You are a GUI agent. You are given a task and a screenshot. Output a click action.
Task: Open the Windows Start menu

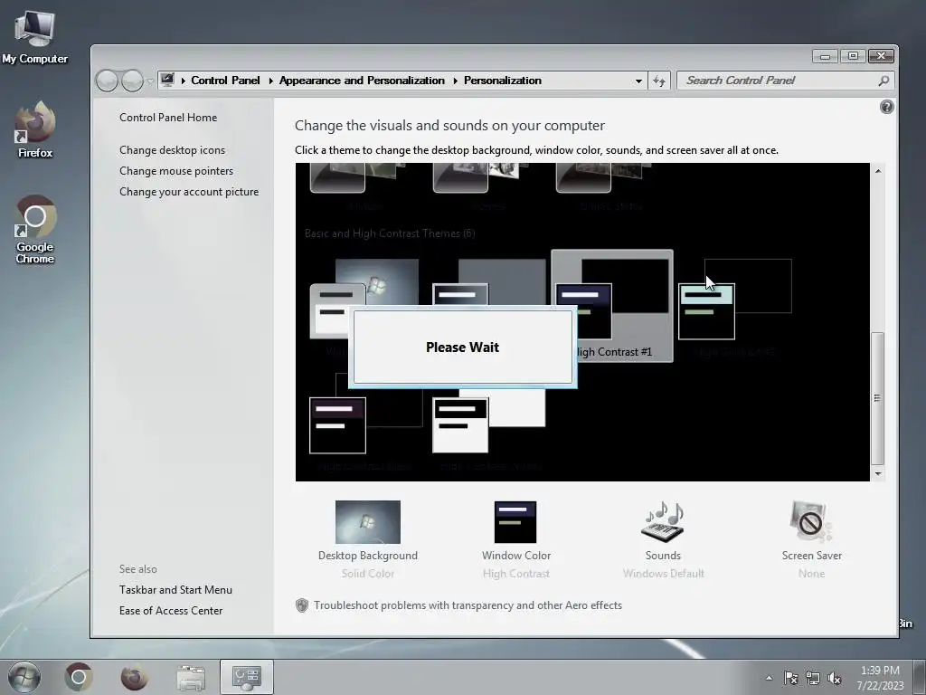24,677
